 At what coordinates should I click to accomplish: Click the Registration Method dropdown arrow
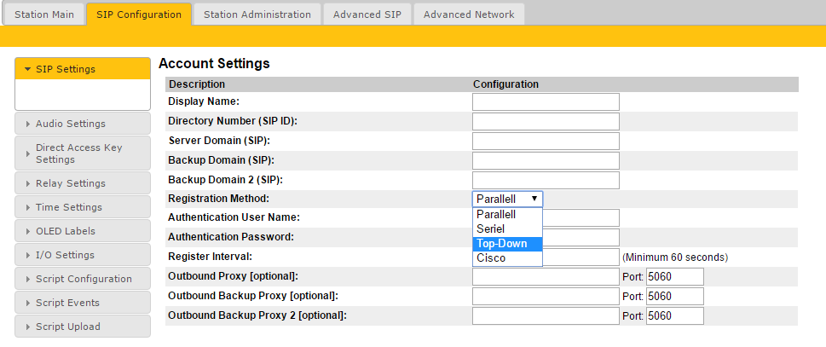(534, 199)
